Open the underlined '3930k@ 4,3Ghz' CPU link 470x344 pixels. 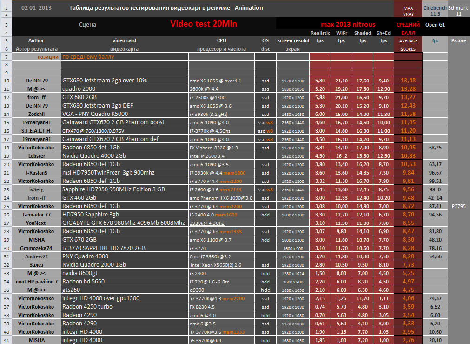click(x=207, y=223)
